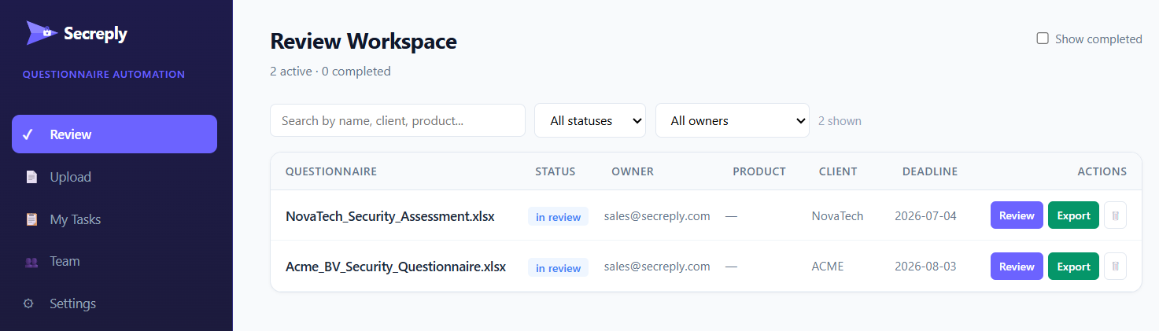Viewport: 1159px width, 331px height.
Task: Click the NovaTech_Security_Assessment.xlsx file name
Action: [x=390, y=216]
